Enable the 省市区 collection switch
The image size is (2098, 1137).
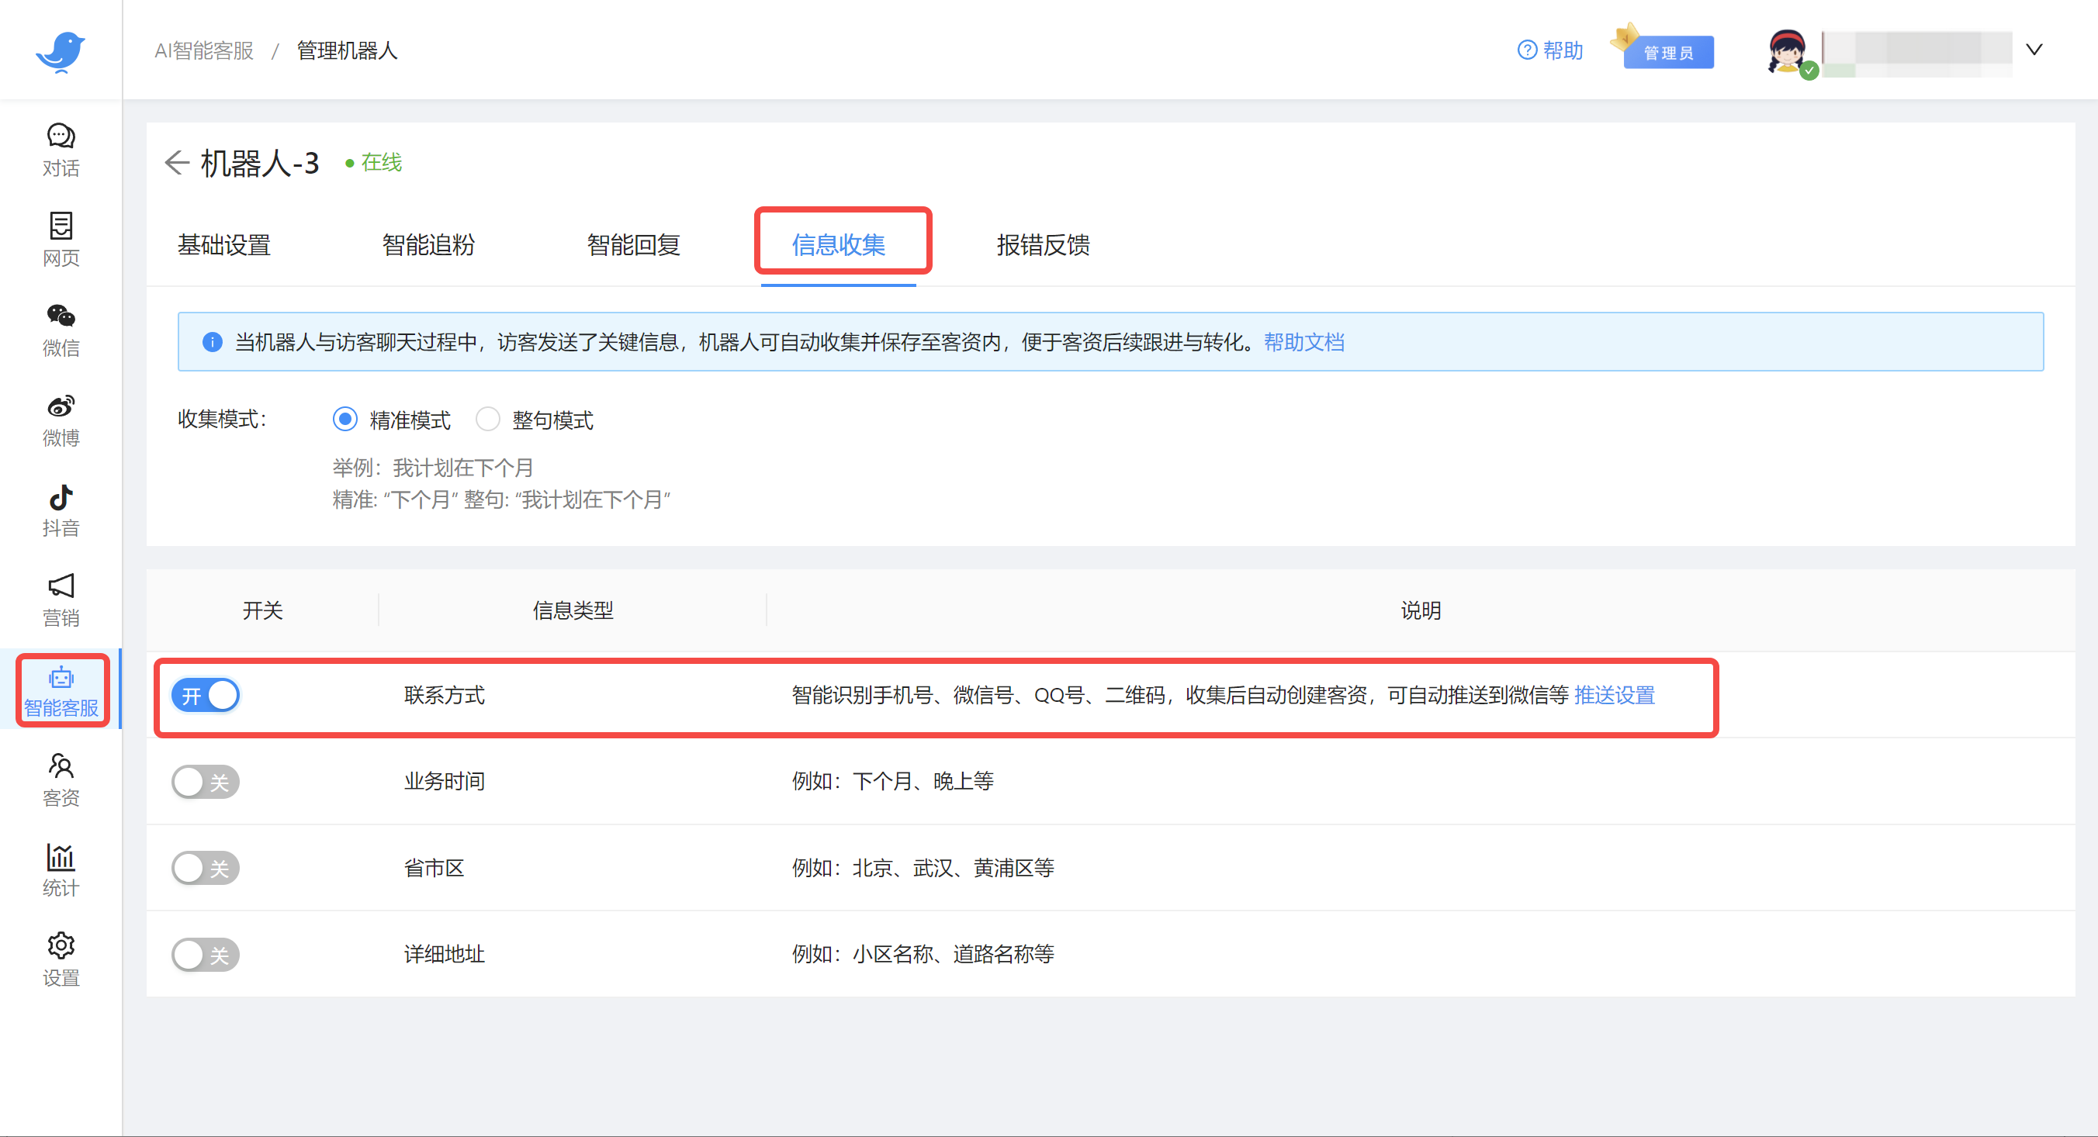206,868
